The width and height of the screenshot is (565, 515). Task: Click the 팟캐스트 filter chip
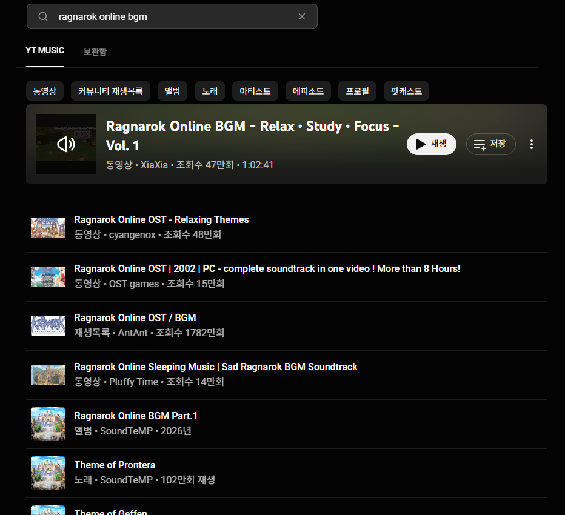point(406,91)
